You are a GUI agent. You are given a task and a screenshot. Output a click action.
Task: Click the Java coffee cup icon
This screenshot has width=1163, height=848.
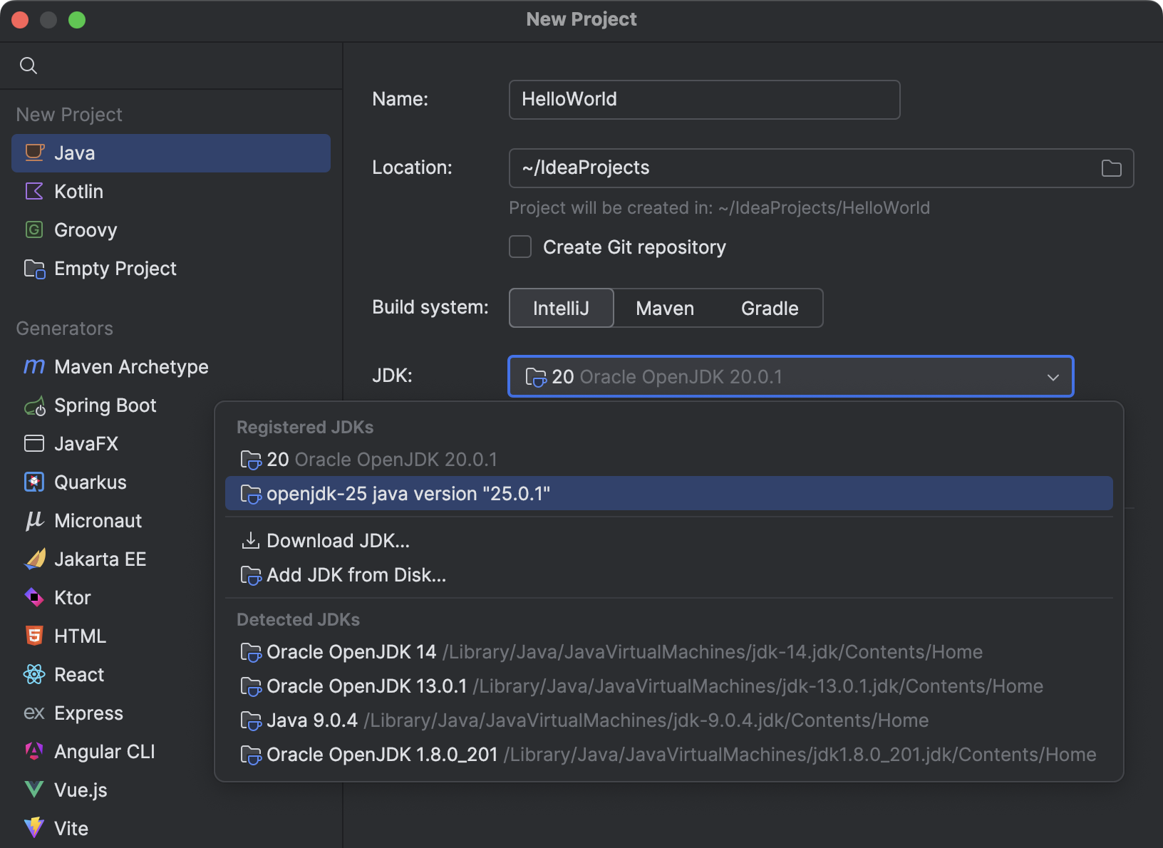pos(34,152)
